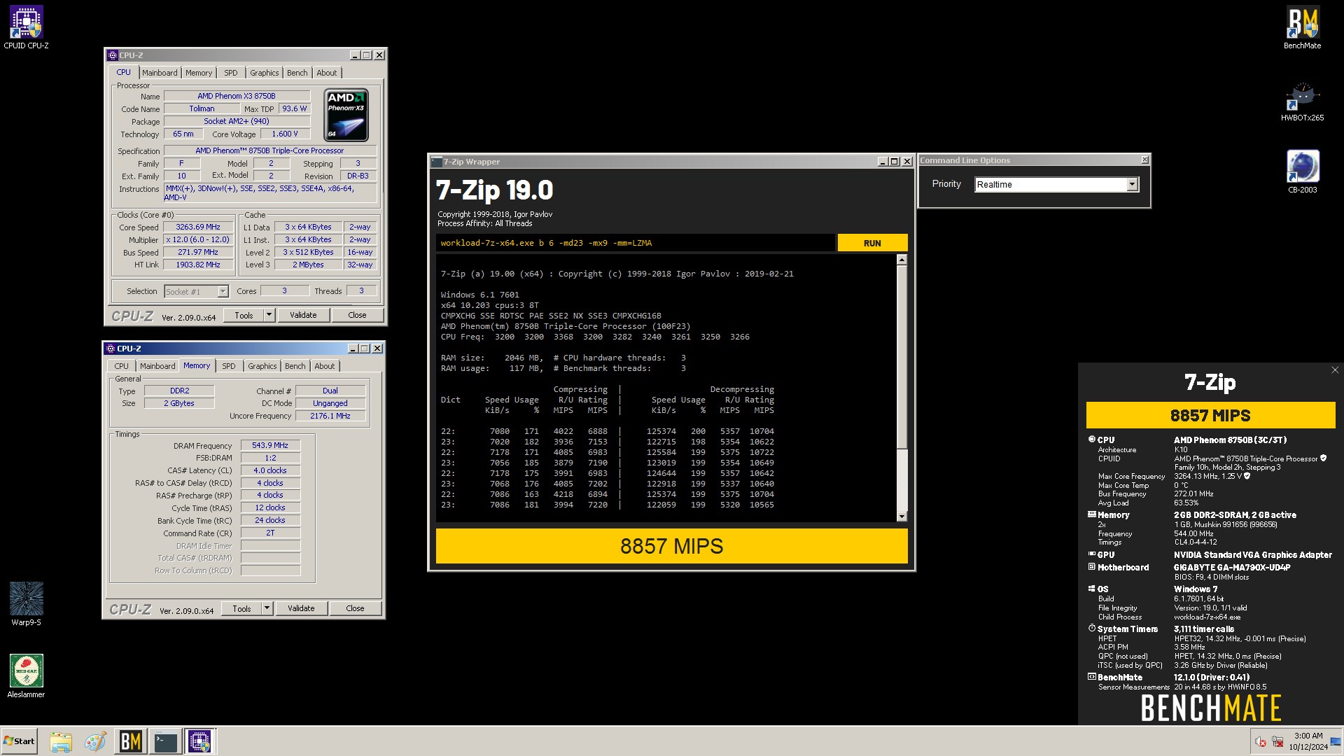Open the Warp9-S desktop icon
This screenshot has height=756, width=1344.
coord(26,603)
